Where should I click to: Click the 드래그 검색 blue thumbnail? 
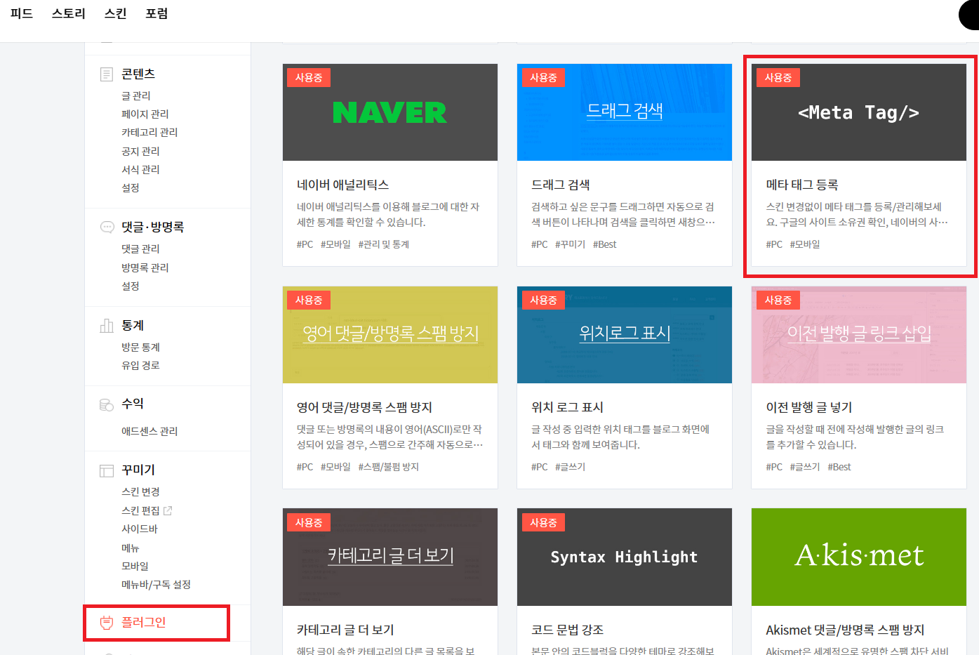click(625, 112)
